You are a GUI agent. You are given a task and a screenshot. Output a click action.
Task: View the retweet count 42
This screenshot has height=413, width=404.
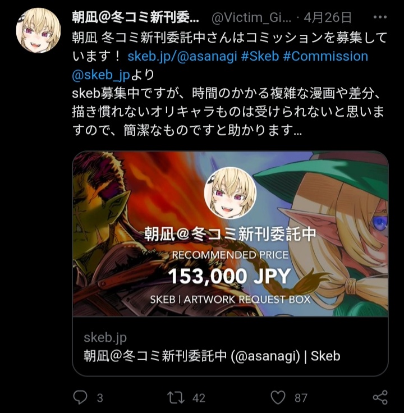(199, 398)
